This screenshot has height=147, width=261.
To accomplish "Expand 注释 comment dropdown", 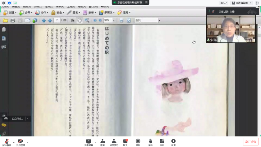I will [x=130, y=12].
